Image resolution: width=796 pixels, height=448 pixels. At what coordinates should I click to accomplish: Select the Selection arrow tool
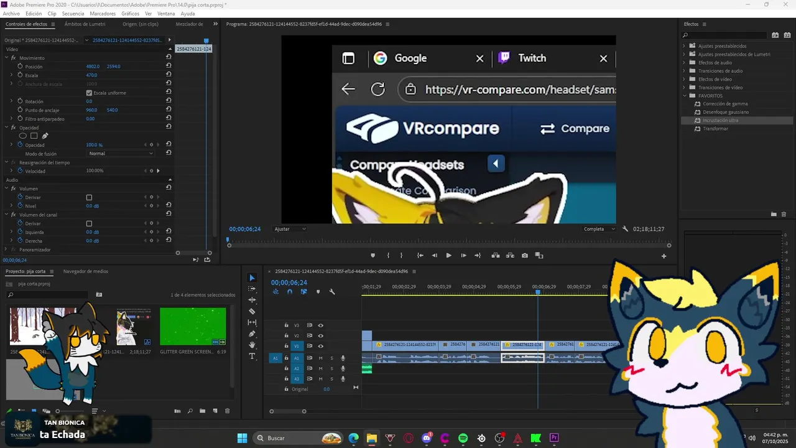coord(252,278)
